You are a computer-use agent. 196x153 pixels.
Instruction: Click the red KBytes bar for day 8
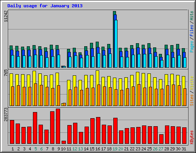tap(52, 127)
